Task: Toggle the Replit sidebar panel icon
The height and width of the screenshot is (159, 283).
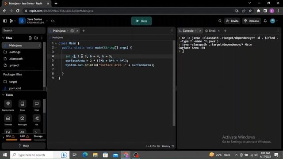Action: pos(5,21)
